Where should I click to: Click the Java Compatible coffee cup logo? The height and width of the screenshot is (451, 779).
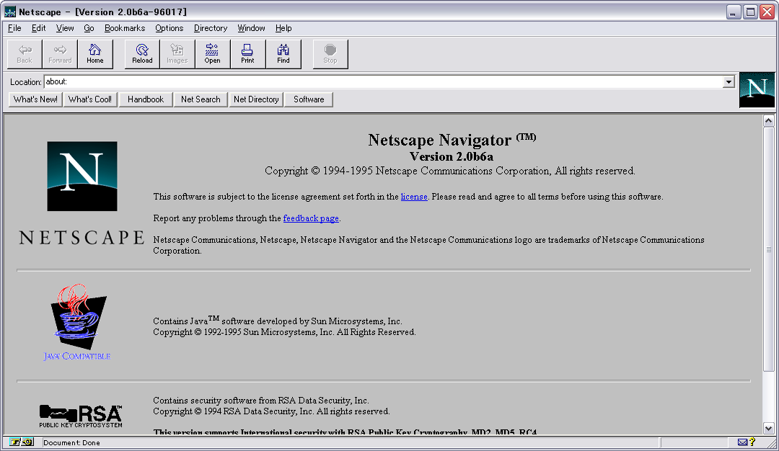[x=79, y=321]
